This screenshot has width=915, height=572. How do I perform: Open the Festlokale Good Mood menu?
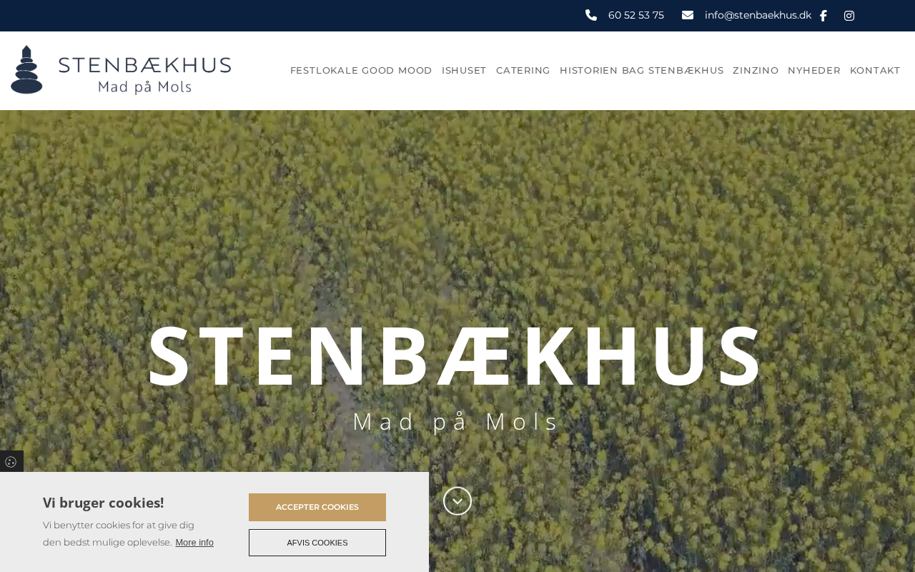[x=361, y=70]
